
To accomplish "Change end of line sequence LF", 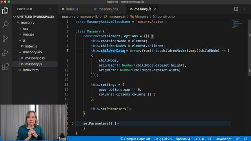I will click(210, 139).
